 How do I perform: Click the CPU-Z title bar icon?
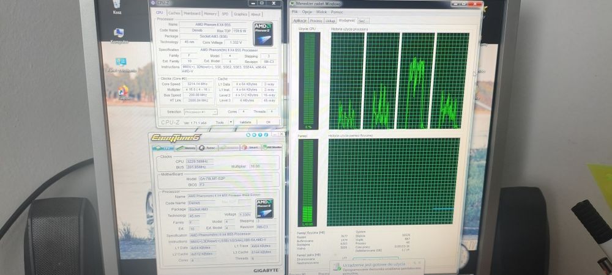(154, 2)
